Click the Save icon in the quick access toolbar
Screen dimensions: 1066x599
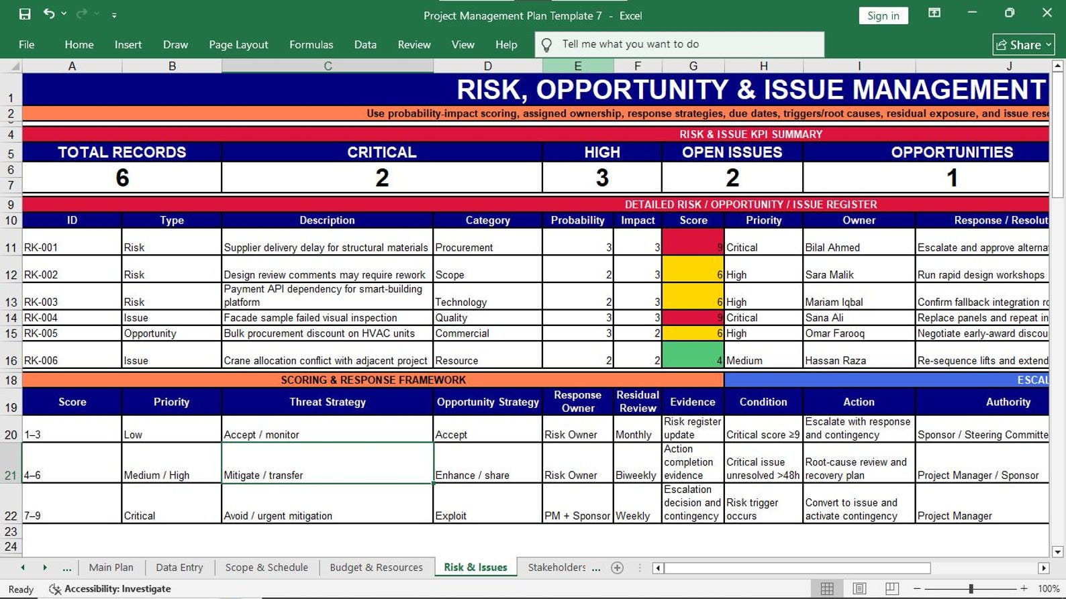click(25, 14)
